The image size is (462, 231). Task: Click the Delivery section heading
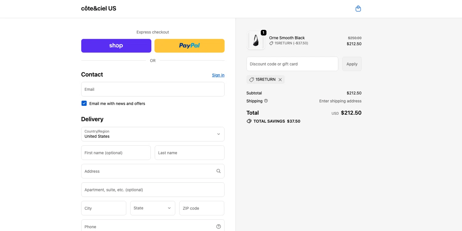[92, 119]
